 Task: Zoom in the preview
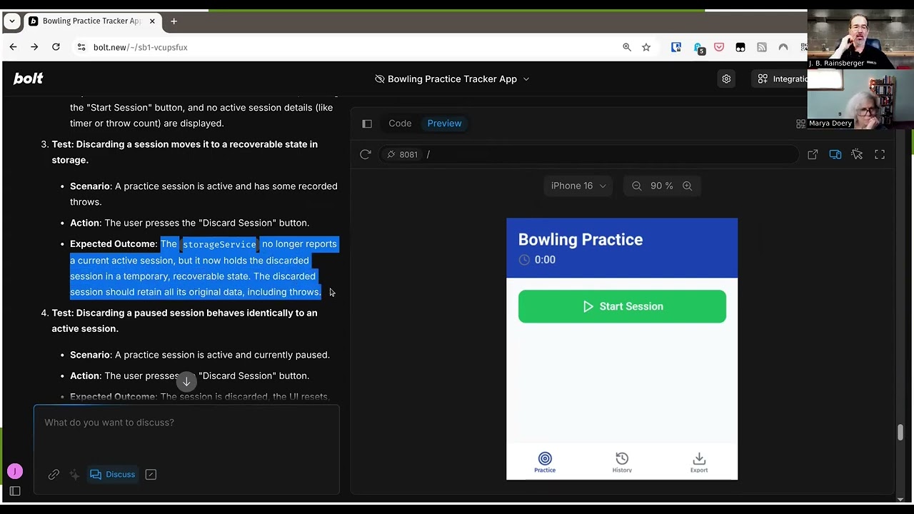(x=687, y=186)
